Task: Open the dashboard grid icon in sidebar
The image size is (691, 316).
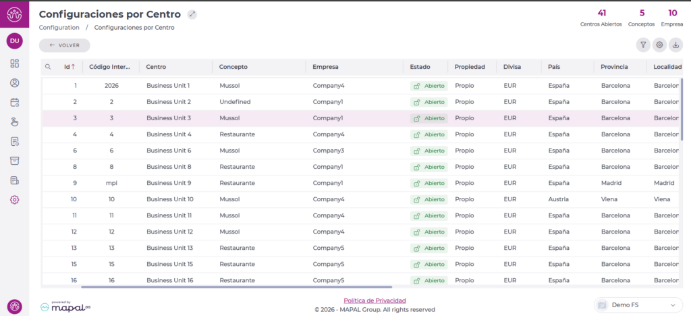Action: click(15, 63)
